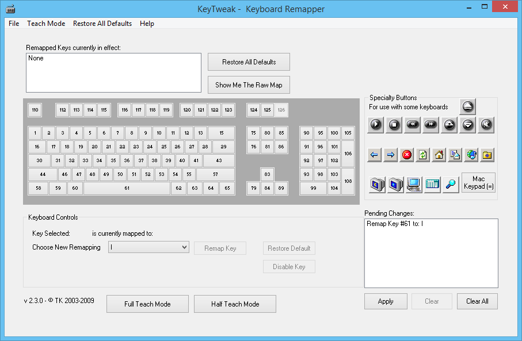Pick the My Computer specialty icon
This screenshot has width=522, height=341.
413,184
